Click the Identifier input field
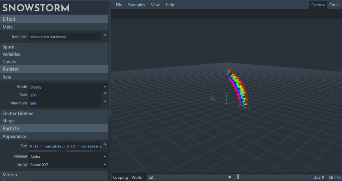The height and width of the screenshot is (181, 342). (x=65, y=37)
